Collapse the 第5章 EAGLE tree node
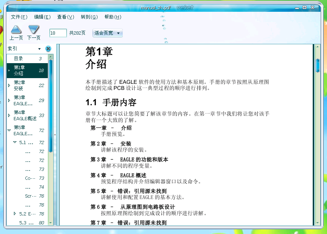This screenshot has width=327, height=234. point(9,131)
